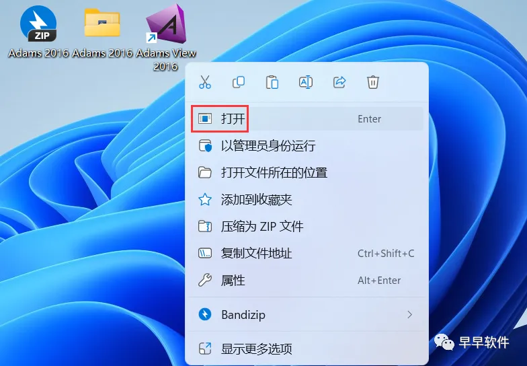Choose 复制文件地址 menu item

307,253
